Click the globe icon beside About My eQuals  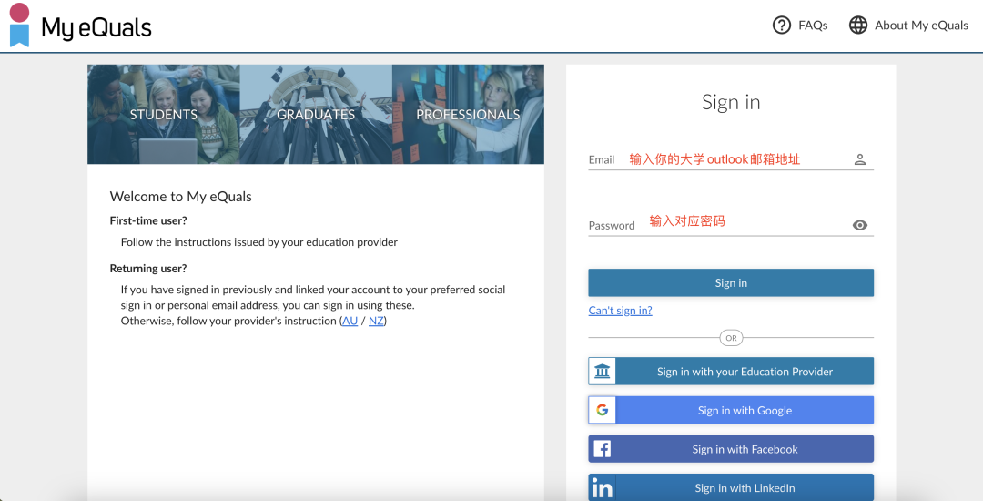pos(857,26)
